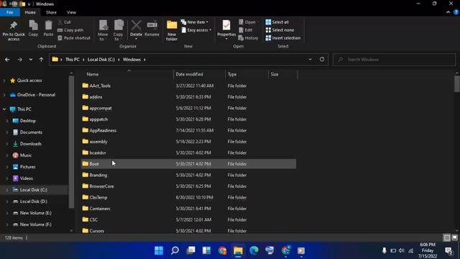Choose Copy path command

[70, 30]
